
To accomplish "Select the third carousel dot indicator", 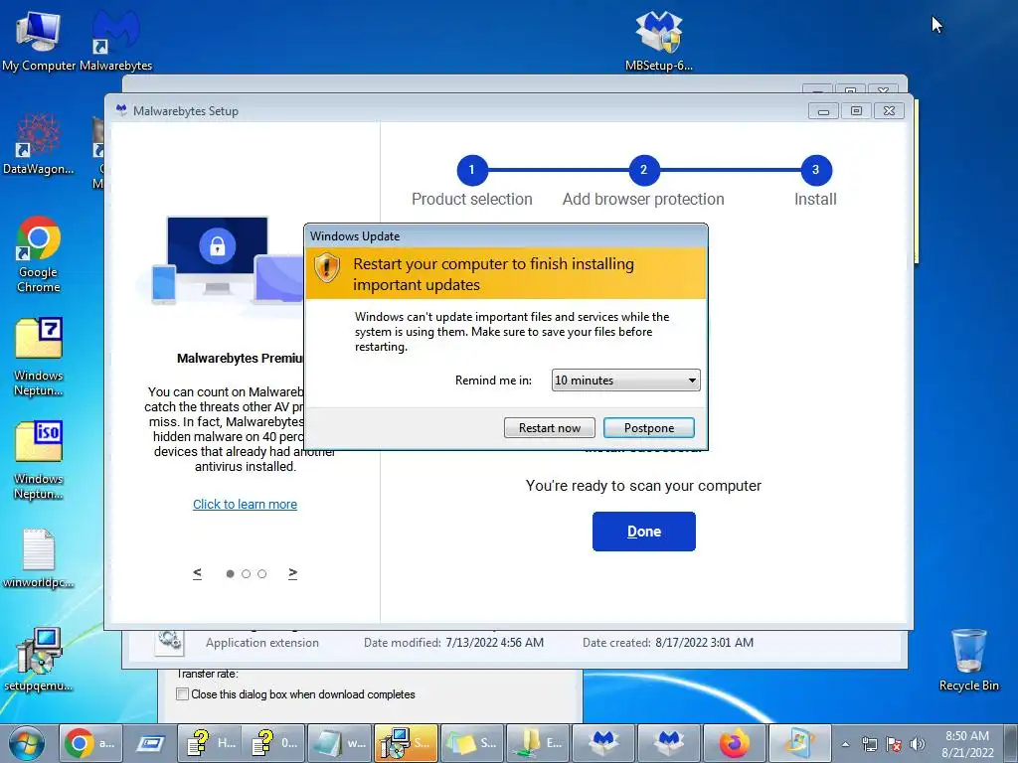I will [262, 573].
